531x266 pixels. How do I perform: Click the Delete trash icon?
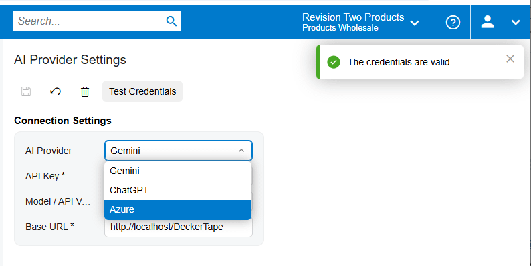point(85,91)
